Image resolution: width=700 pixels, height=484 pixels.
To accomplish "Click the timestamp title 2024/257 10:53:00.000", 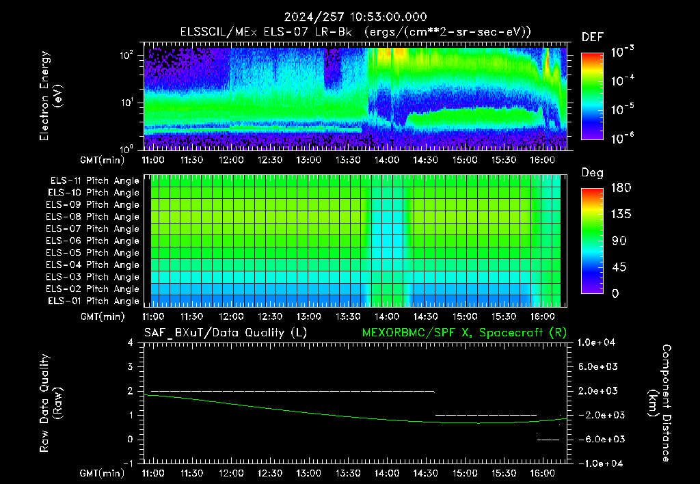I will pos(355,17).
